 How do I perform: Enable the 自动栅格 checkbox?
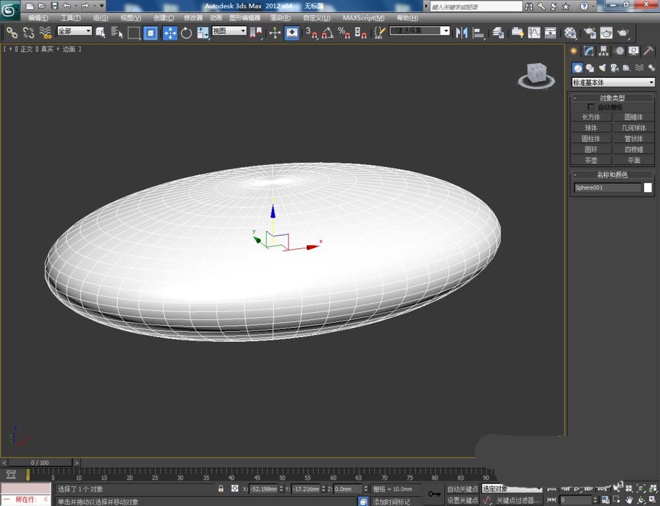click(x=591, y=107)
